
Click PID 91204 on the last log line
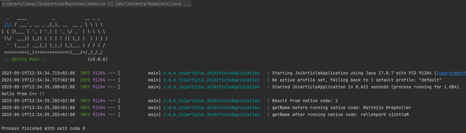[x=99, y=114]
